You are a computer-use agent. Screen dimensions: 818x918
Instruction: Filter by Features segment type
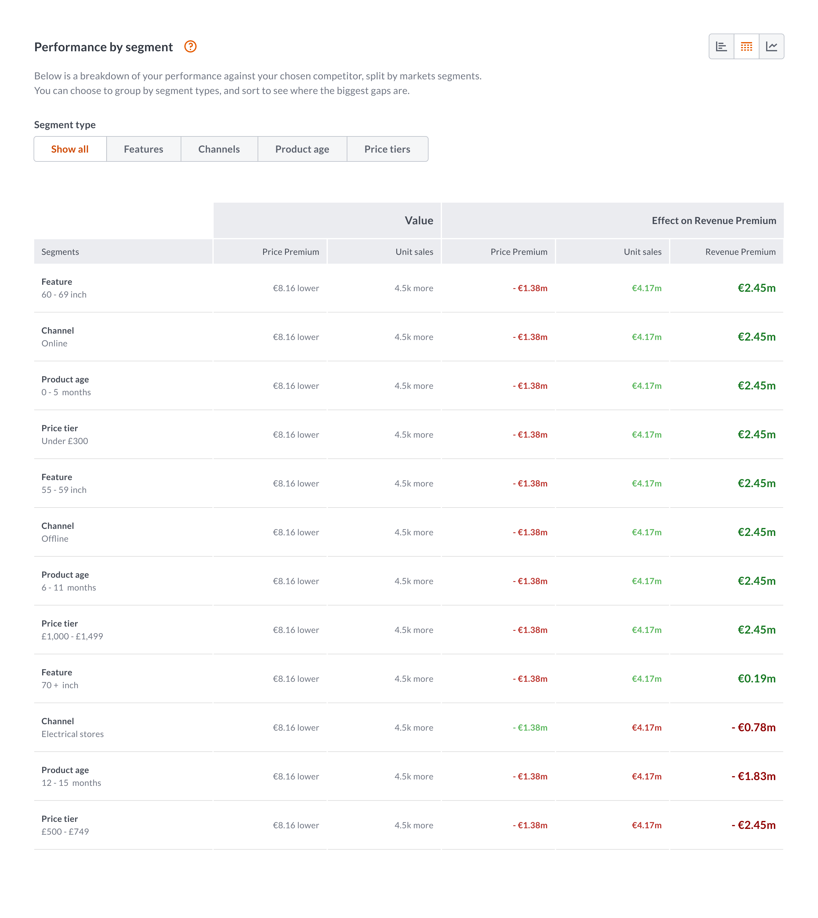tap(143, 149)
